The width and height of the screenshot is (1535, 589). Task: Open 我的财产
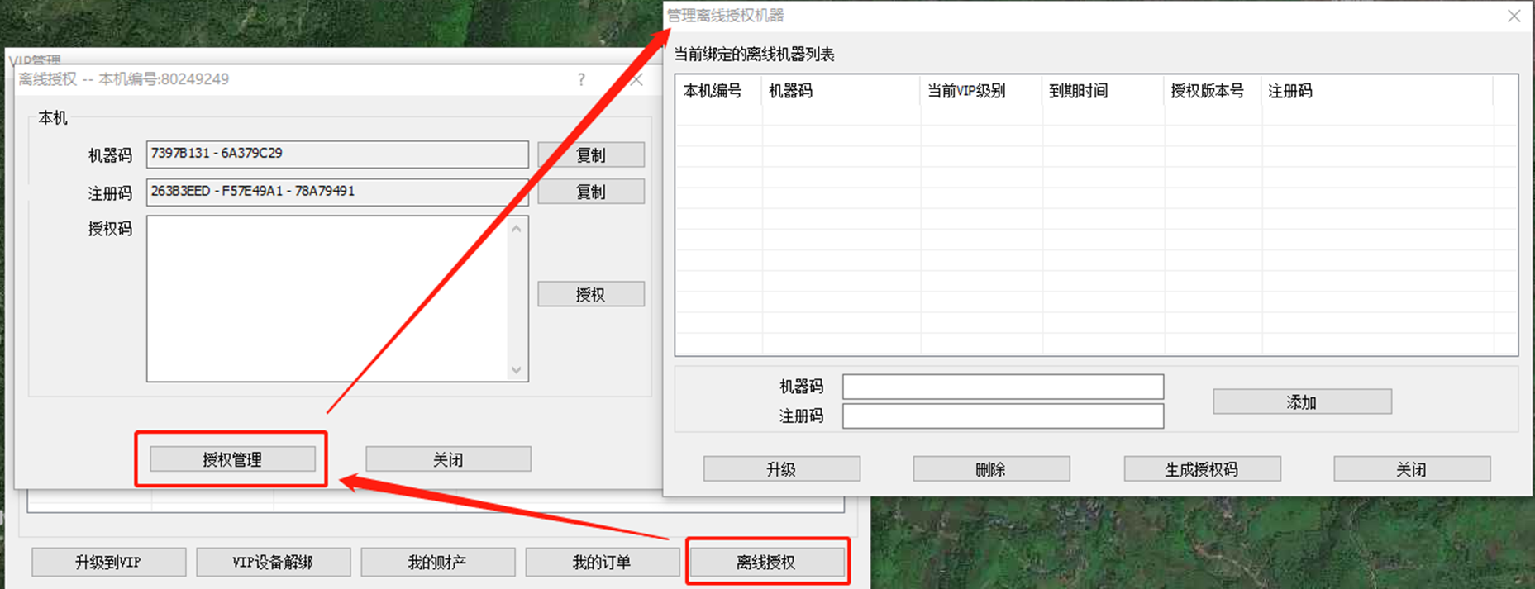tap(437, 563)
